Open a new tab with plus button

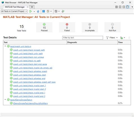click(x=32, y=7)
